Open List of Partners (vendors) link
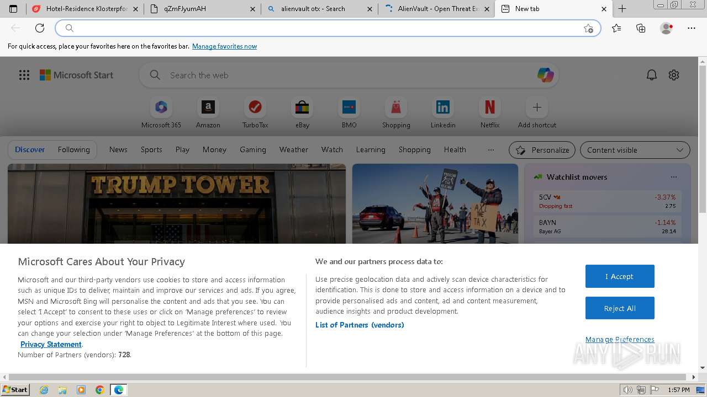This screenshot has width=707, height=397. (x=360, y=325)
